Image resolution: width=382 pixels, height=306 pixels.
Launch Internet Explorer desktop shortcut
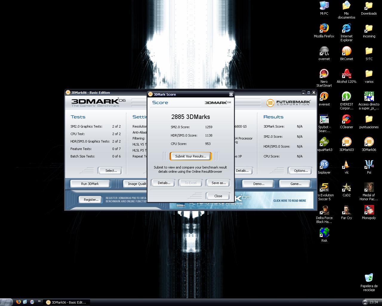(x=346, y=32)
